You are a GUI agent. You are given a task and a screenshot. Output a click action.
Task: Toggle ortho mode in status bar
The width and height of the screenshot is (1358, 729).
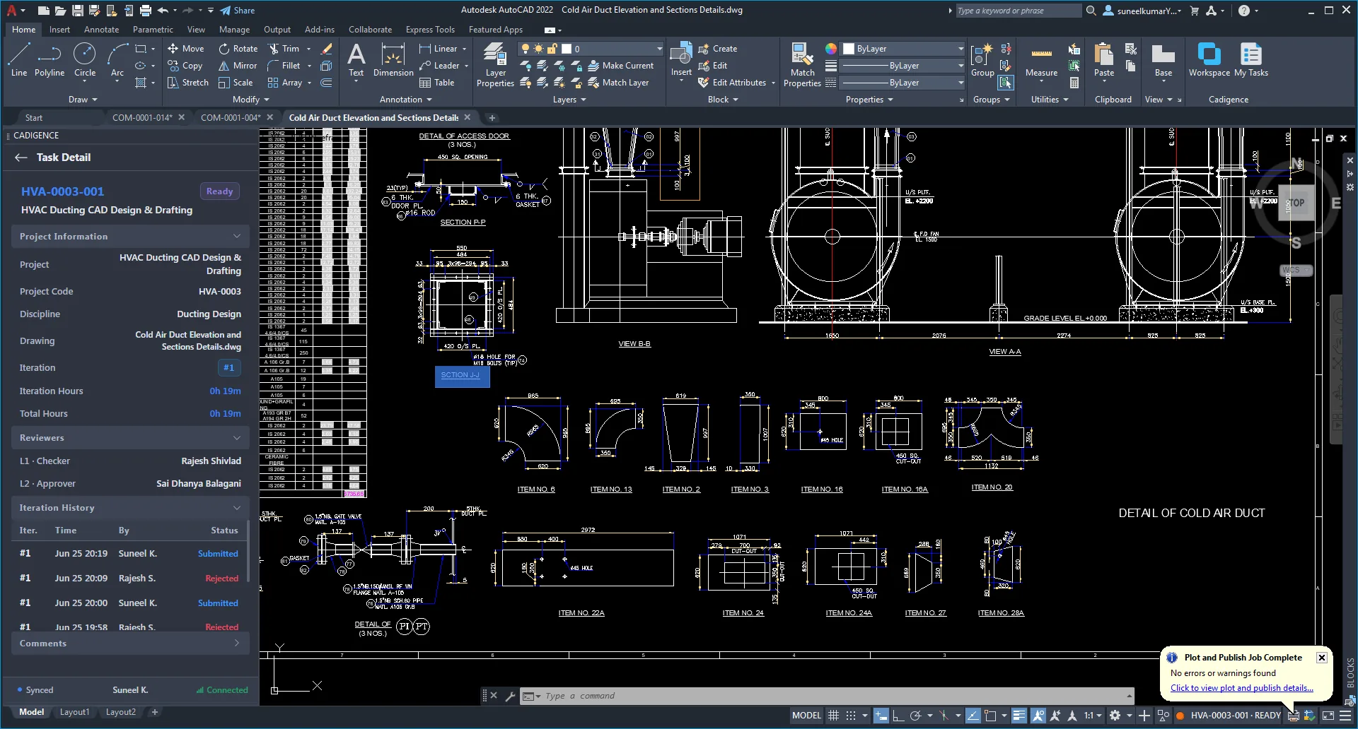click(x=898, y=716)
